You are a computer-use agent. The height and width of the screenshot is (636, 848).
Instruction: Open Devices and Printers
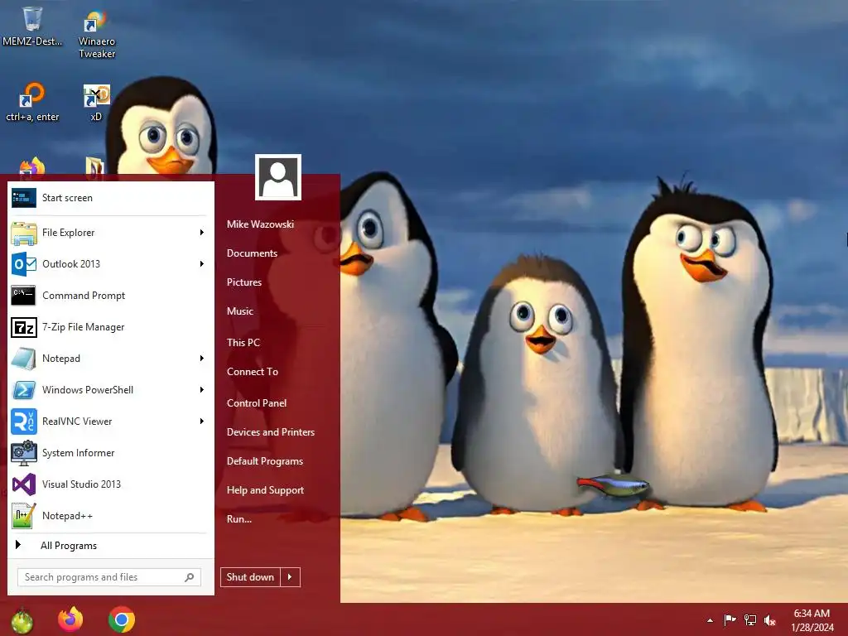pyautogui.click(x=271, y=432)
